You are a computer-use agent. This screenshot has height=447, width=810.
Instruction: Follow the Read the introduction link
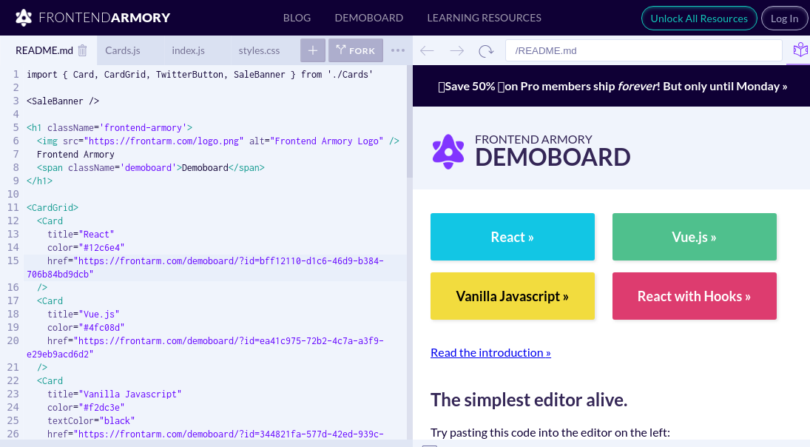click(490, 352)
